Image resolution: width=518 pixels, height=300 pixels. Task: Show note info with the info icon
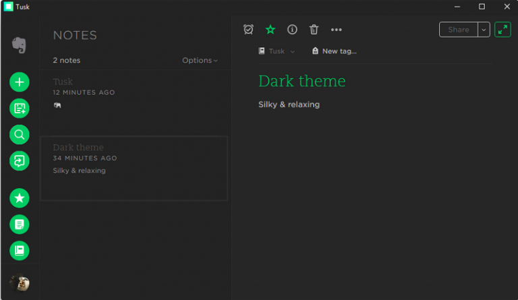tap(292, 30)
